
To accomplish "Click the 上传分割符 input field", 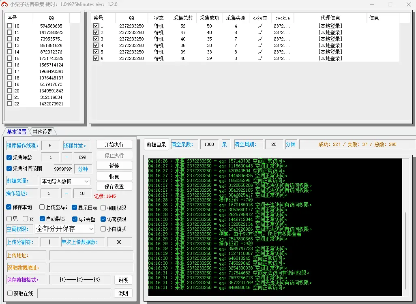I will pos(50,242).
